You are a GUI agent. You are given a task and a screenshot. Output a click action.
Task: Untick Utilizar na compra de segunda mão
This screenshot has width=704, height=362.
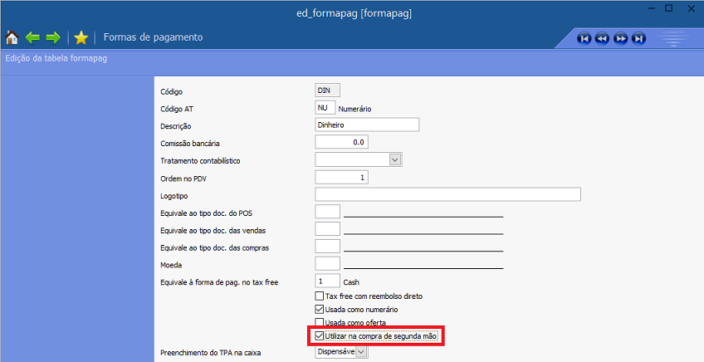(320, 336)
